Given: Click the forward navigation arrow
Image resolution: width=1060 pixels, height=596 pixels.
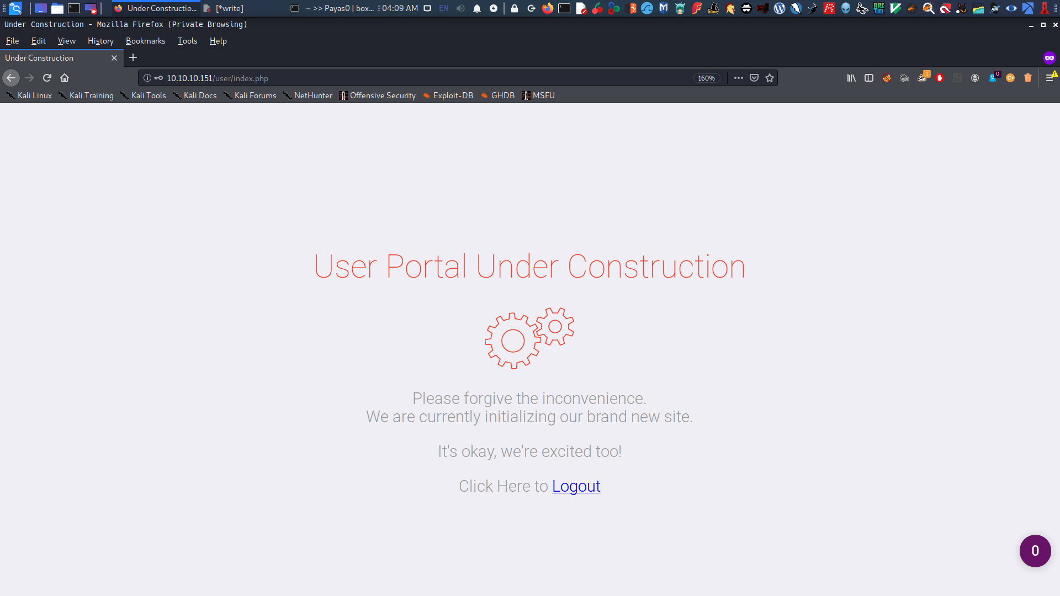Looking at the screenshot, I should 29,78.
